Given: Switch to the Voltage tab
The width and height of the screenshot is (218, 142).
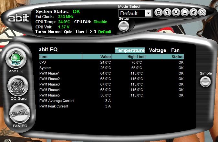Looking at the screenshot, I should (158, 50).
